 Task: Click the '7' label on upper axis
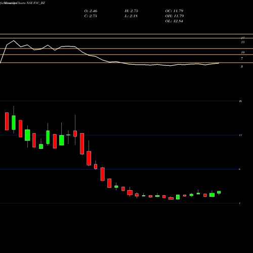[x=242, y=59]
